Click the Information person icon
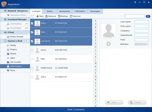This screenshot has width=152, height=112. click(x=8, y=66)
